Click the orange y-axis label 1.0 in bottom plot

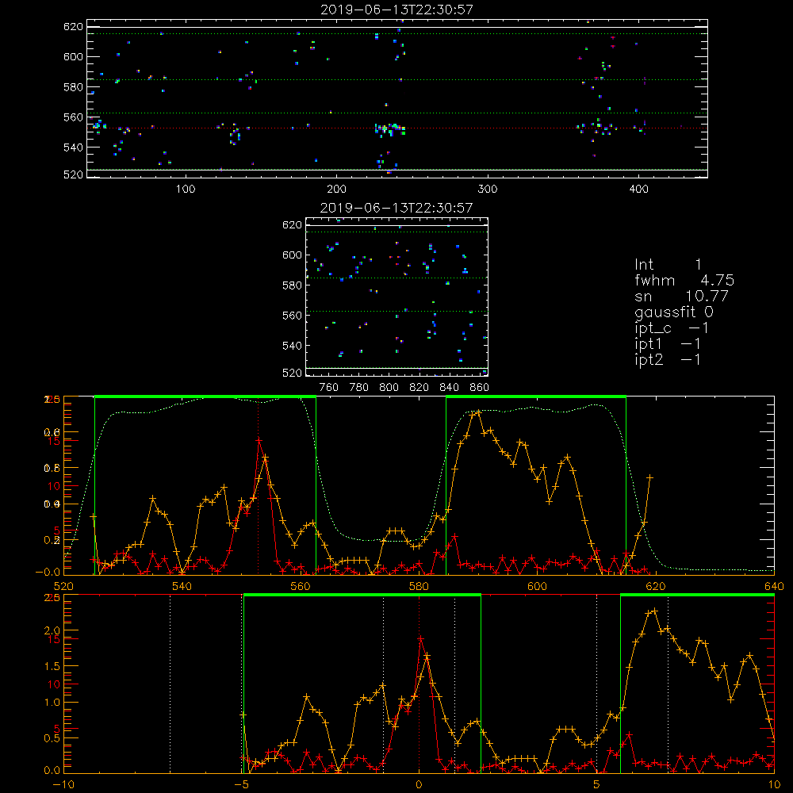[x=52, y=702]
